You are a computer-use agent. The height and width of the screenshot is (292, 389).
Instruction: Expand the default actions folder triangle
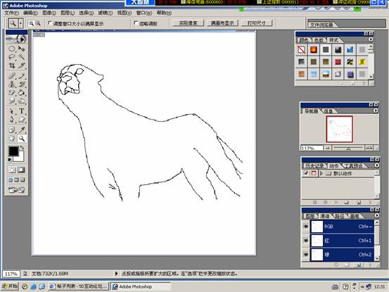pos(321,173)
